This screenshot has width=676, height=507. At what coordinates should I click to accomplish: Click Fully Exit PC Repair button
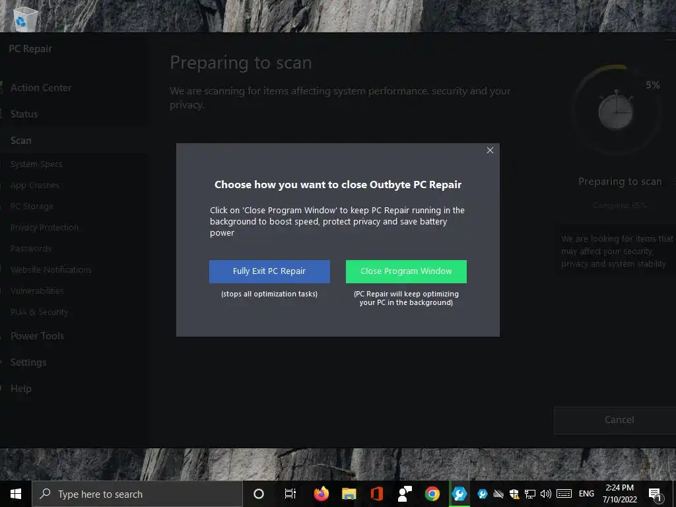tap(269, 271)
